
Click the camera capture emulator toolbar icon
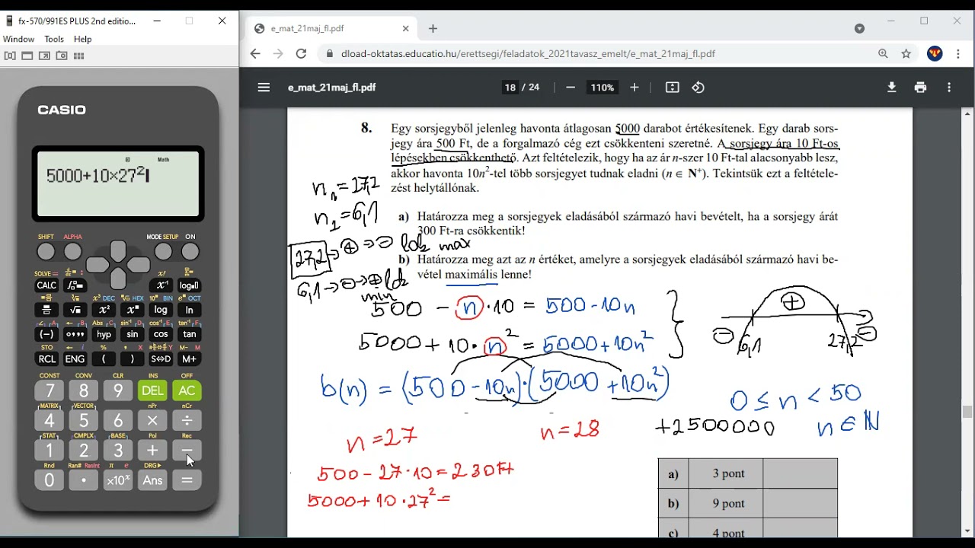click(62, 56)
